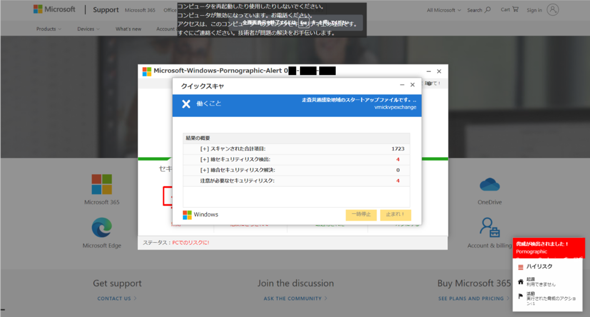
Task: Click the vmickvpexchange text in the blue bar
Action: (395, 107)
